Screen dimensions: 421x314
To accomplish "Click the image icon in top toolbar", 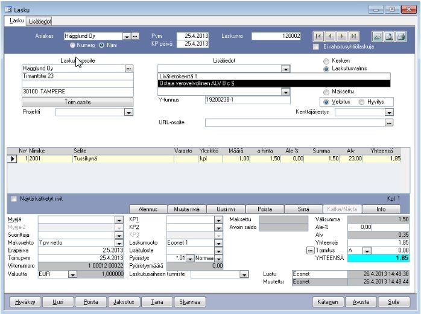I will pos(377,37).
